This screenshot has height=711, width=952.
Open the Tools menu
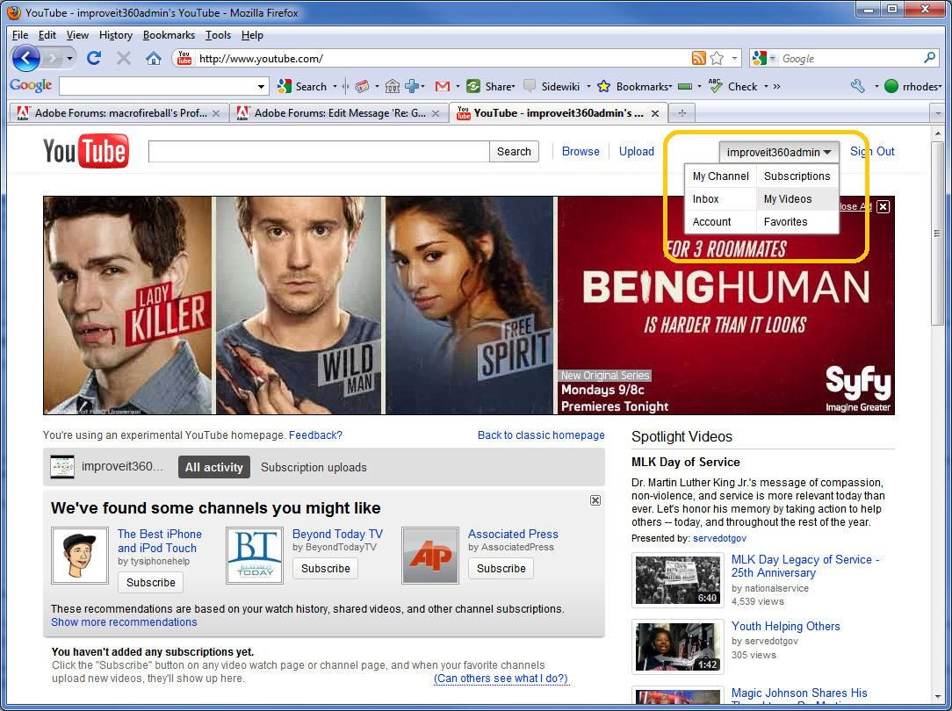218,35
